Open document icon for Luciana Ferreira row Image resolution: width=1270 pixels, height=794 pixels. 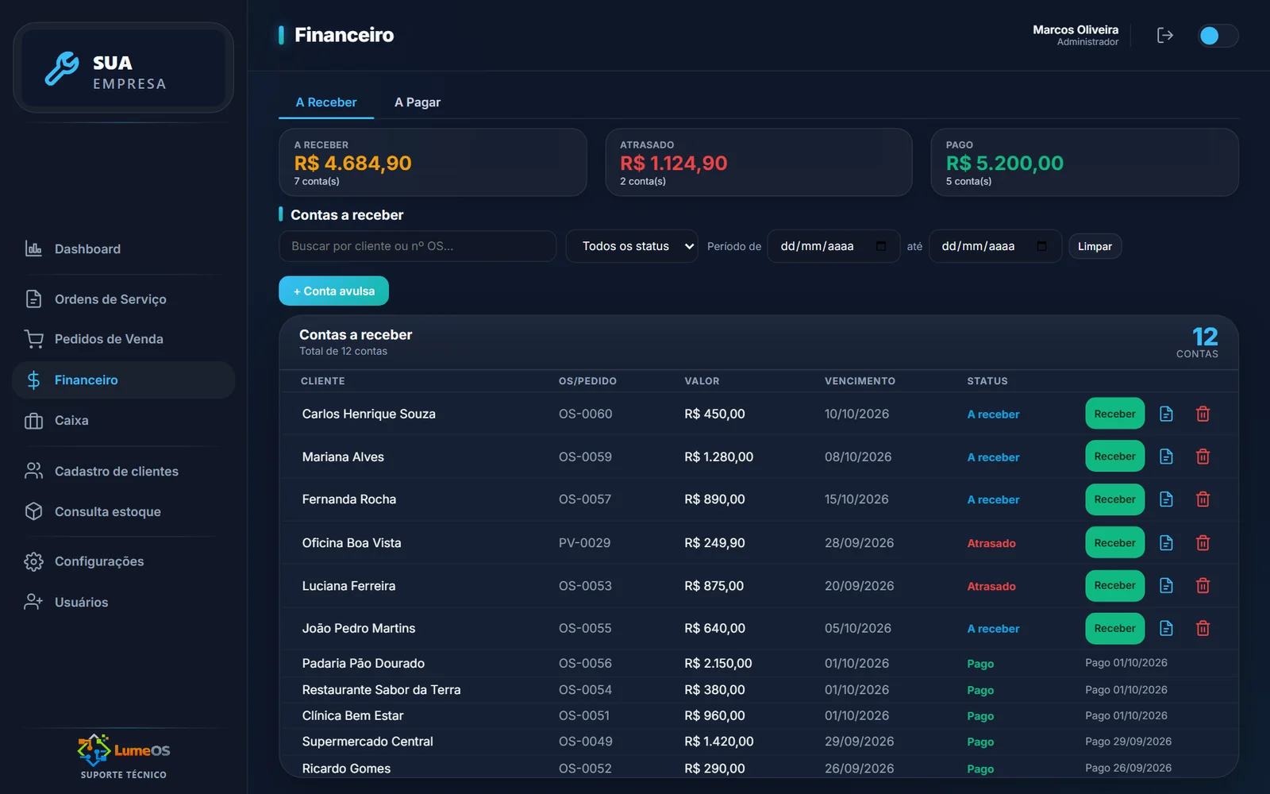point(1166,586)
